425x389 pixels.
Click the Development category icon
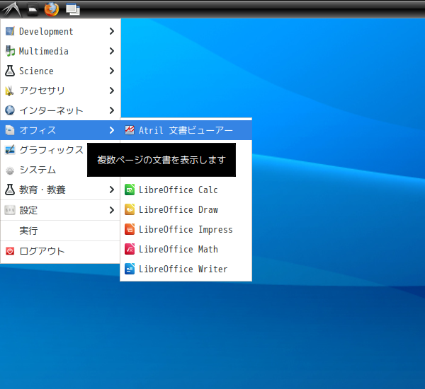[x=10, y=31]
